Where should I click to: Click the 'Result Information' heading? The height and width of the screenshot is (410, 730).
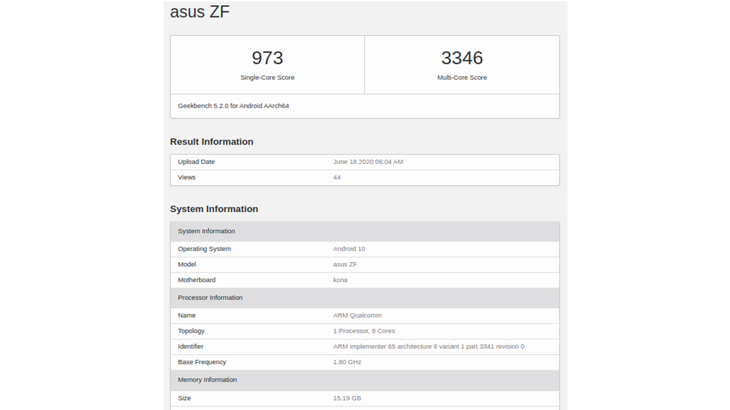pos(211,142)
